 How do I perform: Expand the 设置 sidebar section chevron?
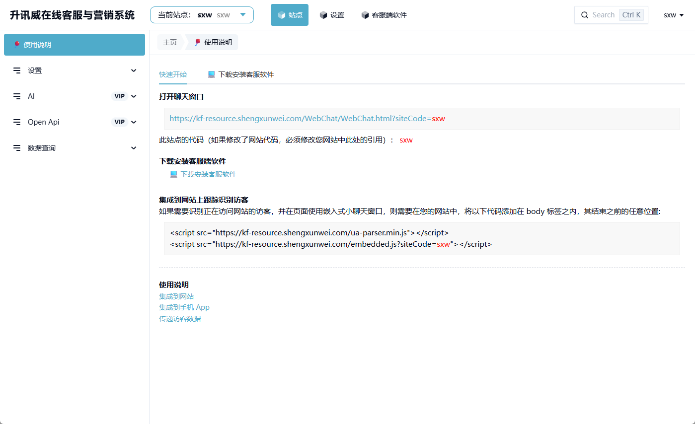point(134,71)
